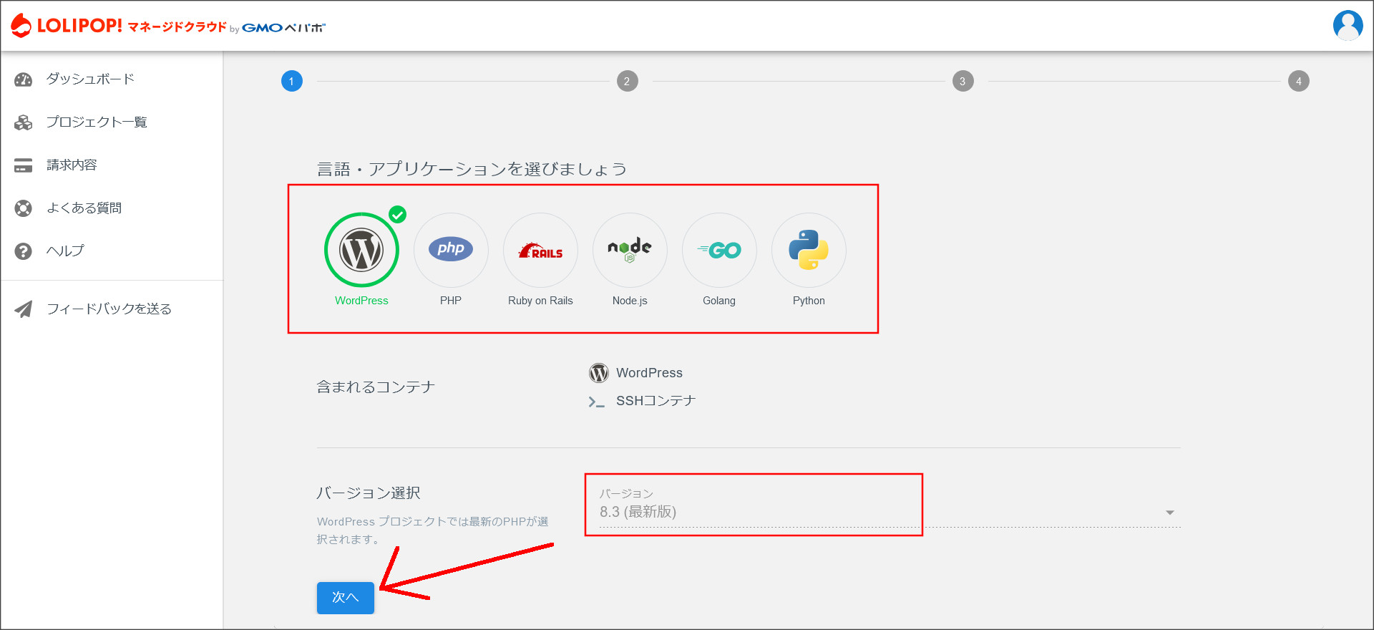Click the WordPress container name text
The height and width of the screenshot is (630, 1374).
point(650,373)
